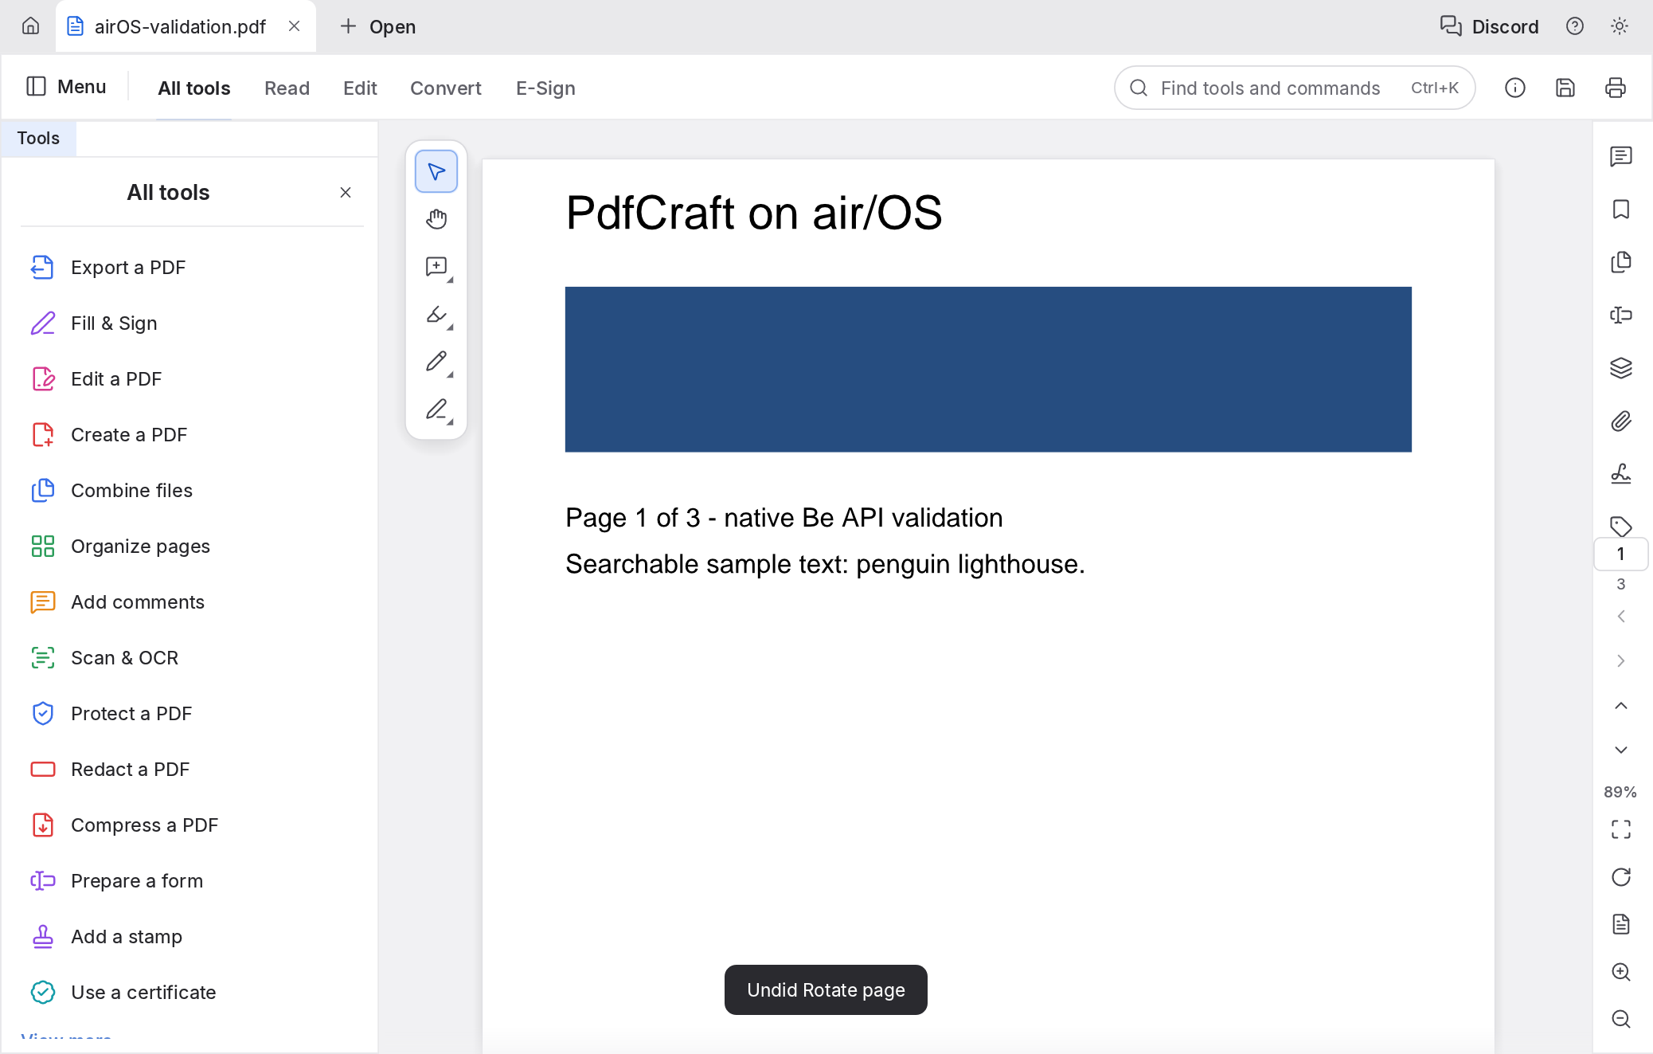This screenshot has width=1653, height=1054.
Task: Save the document with disk icon
Action: (1565, 88)
